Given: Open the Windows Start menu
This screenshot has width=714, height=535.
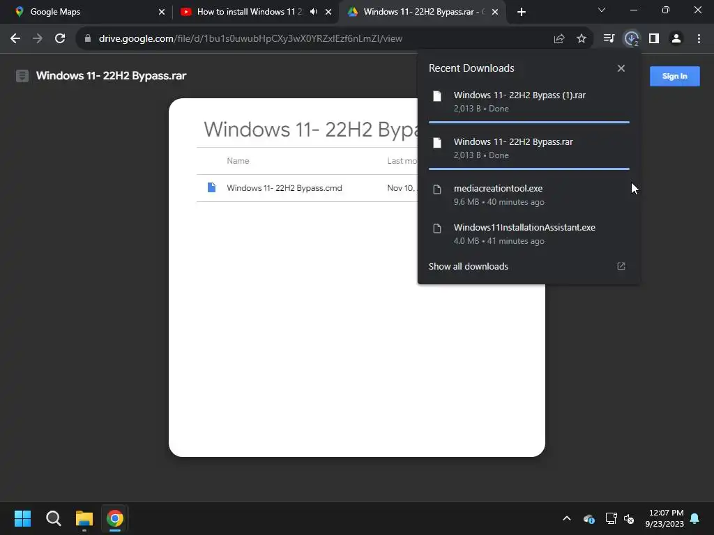Looking at the screenshot, I should pyautogui.click(x=22, y=518).
